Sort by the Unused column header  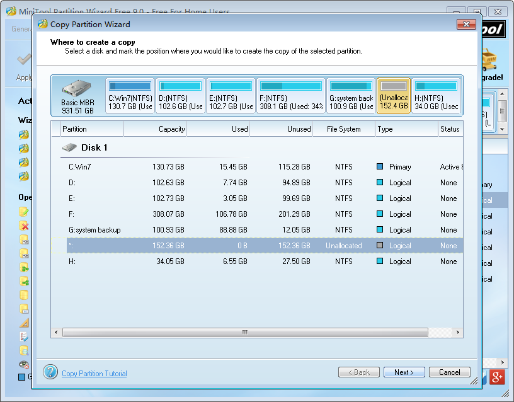pyautogui.click(x=281, y=129)
